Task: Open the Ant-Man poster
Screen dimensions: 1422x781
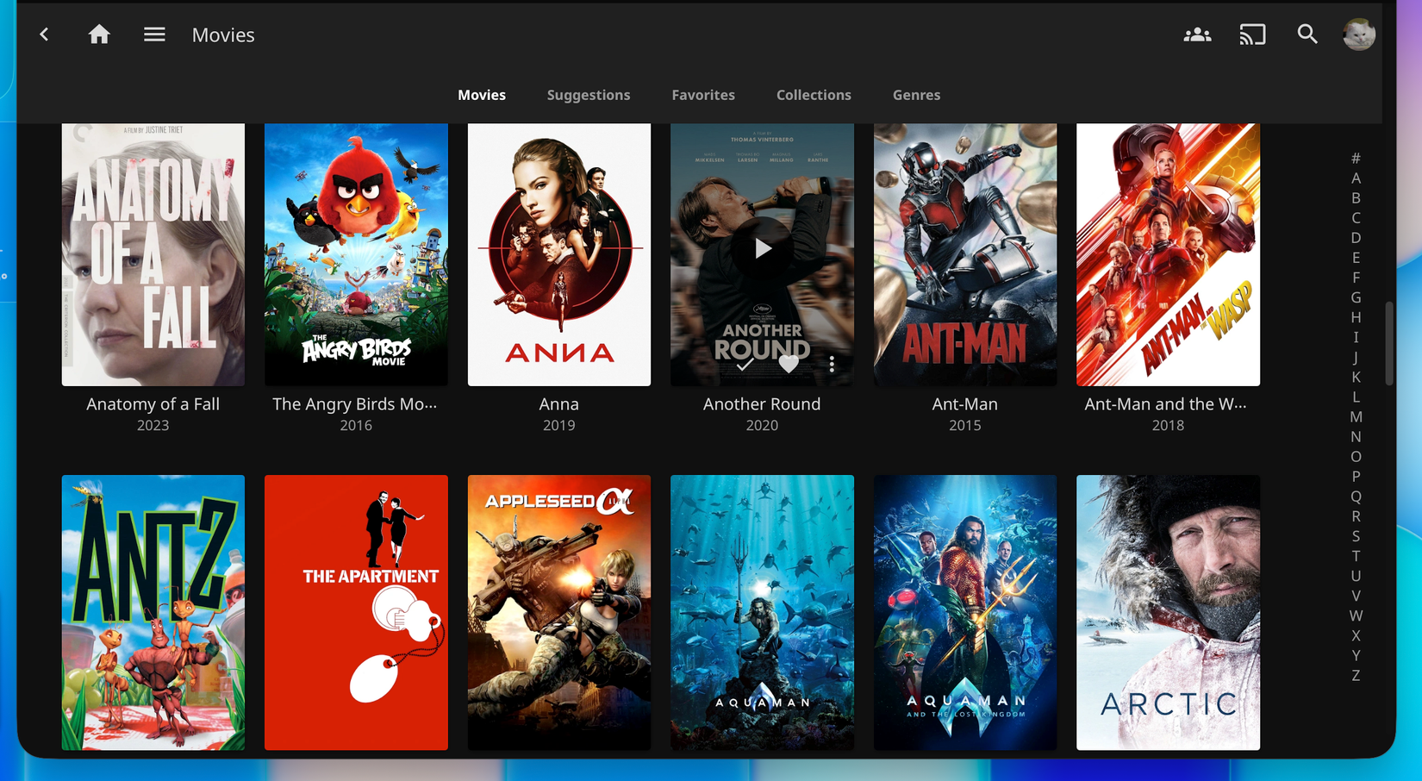Action: pyautogui.click(x=965, y=254)
